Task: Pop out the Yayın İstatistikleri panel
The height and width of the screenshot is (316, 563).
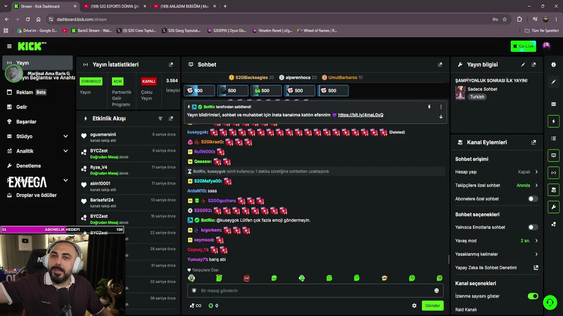Action: tap(171, 65)
